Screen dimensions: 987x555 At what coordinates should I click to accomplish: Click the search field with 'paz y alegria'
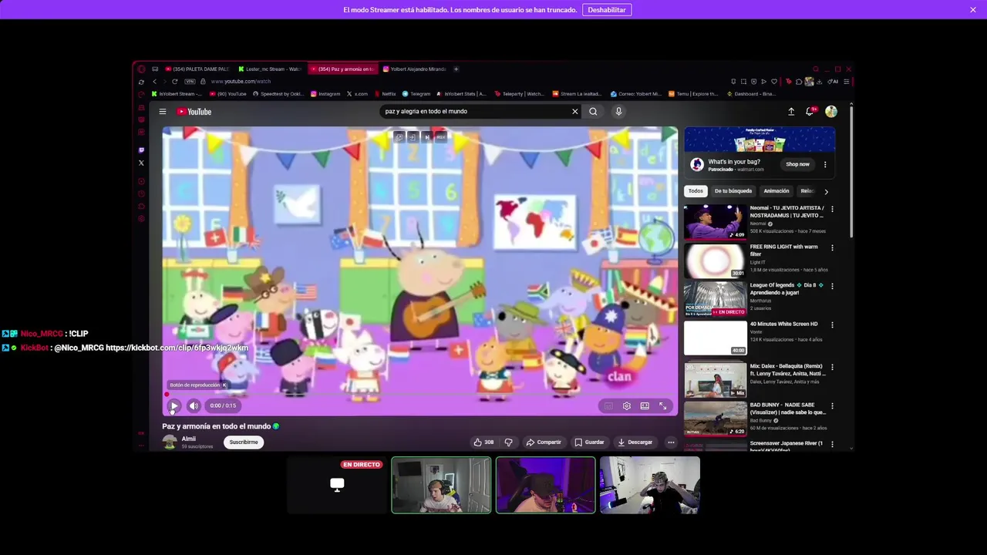tap(474, 112)
